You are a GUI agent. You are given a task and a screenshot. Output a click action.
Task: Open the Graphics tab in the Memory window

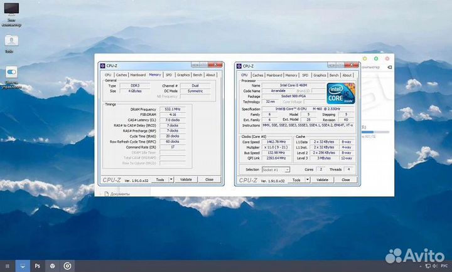click(x=183, y=75)
